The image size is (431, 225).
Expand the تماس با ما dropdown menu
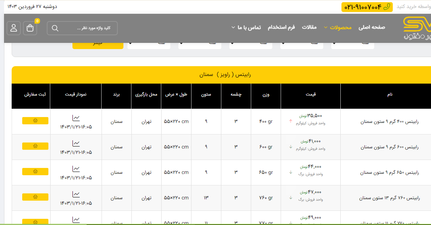(x=246, y=28)
